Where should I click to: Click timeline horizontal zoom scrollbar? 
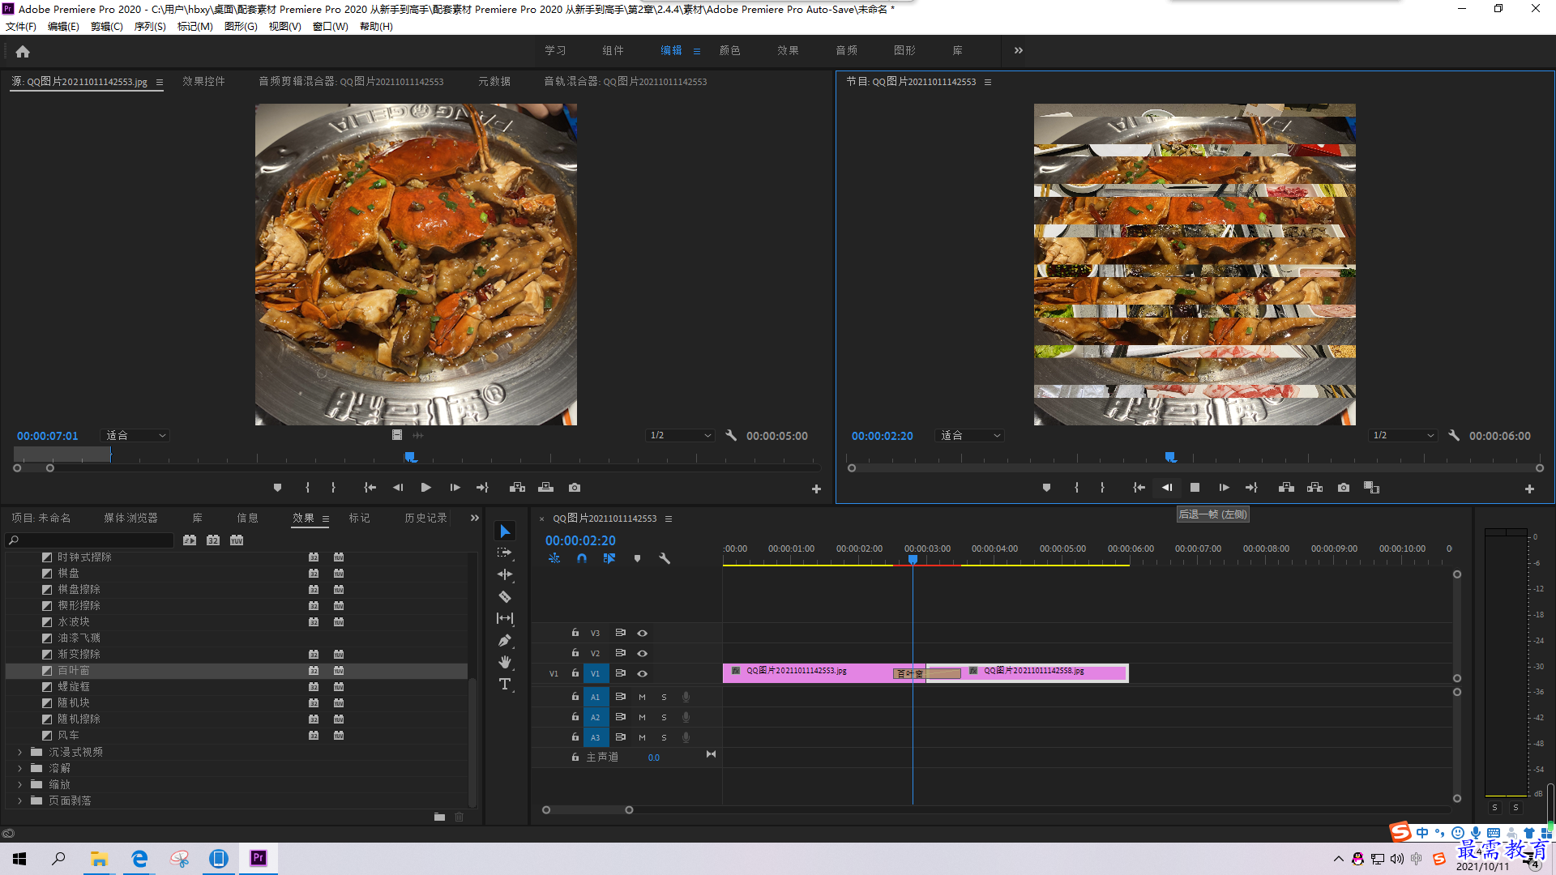click(x=588, y=810)
